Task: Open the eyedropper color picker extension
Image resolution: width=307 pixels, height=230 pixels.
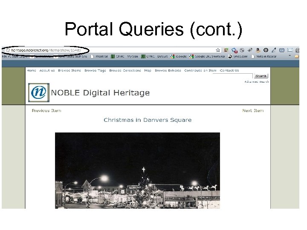Action: tap(274, 50)
